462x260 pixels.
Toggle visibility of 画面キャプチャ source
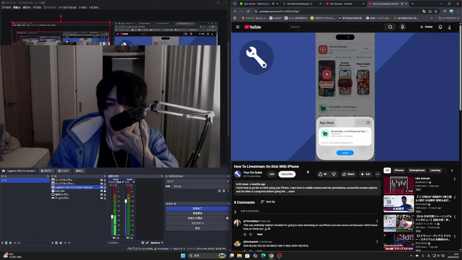[101, 194]
